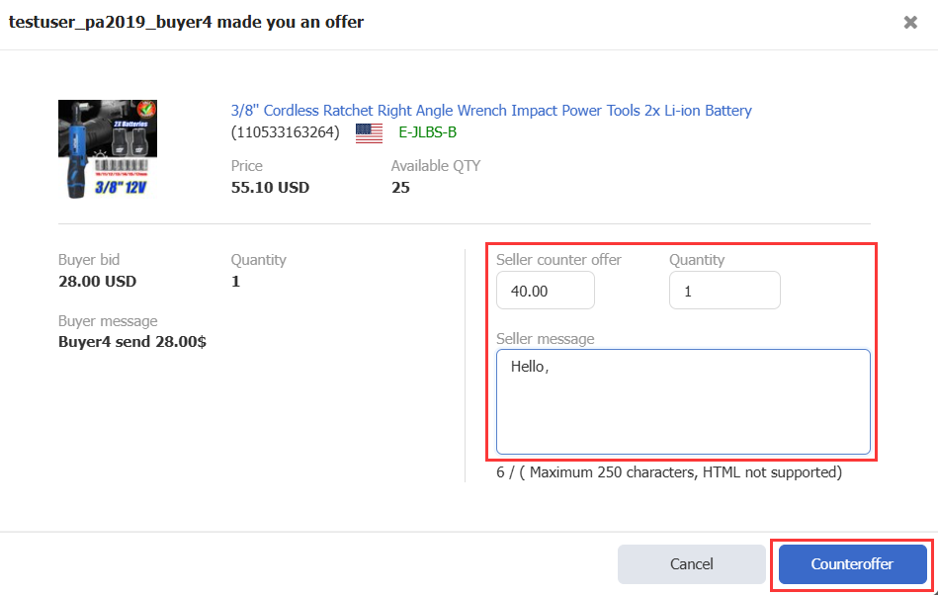Image resolution: width=938 pixels, height=595 pixels.
Task: Click the maximum 250 characters counter text
Action: [669, 472]
